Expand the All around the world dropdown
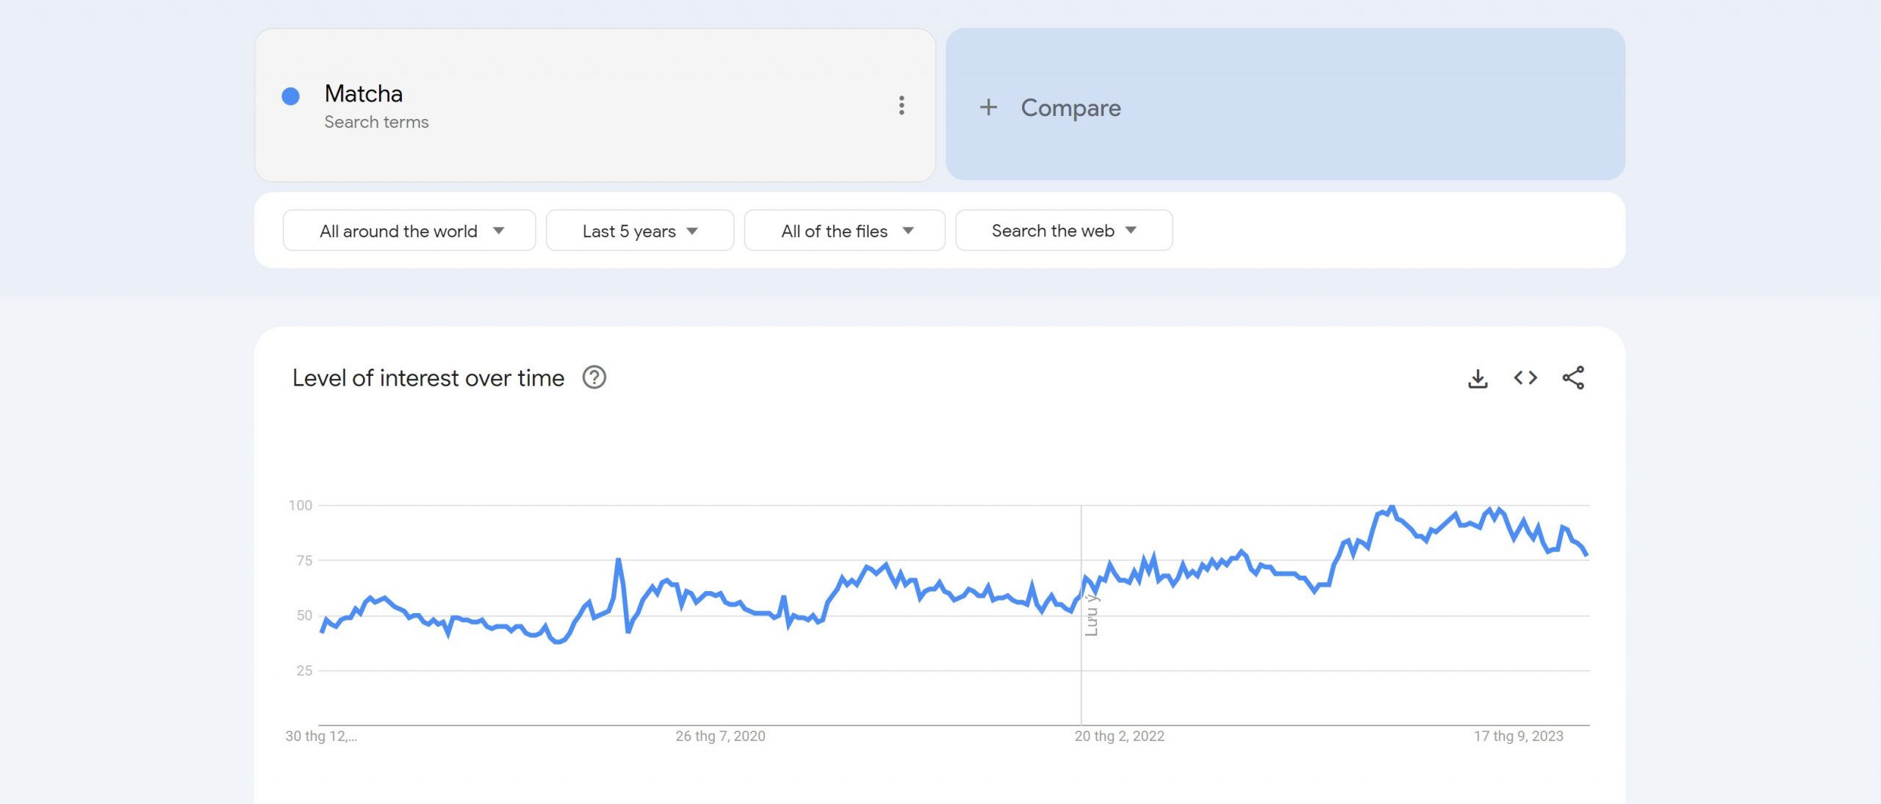This screenshot has width=1881, height=804. click(409, 231)
